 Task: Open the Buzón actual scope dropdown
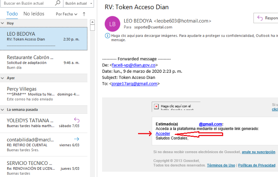79,3
